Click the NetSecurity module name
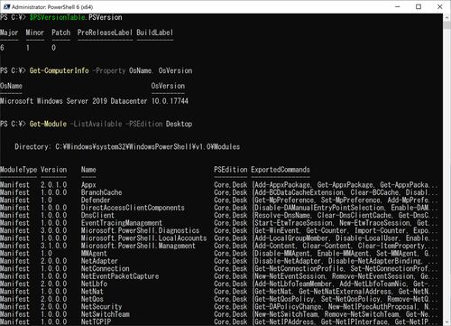 pos(101,307)
